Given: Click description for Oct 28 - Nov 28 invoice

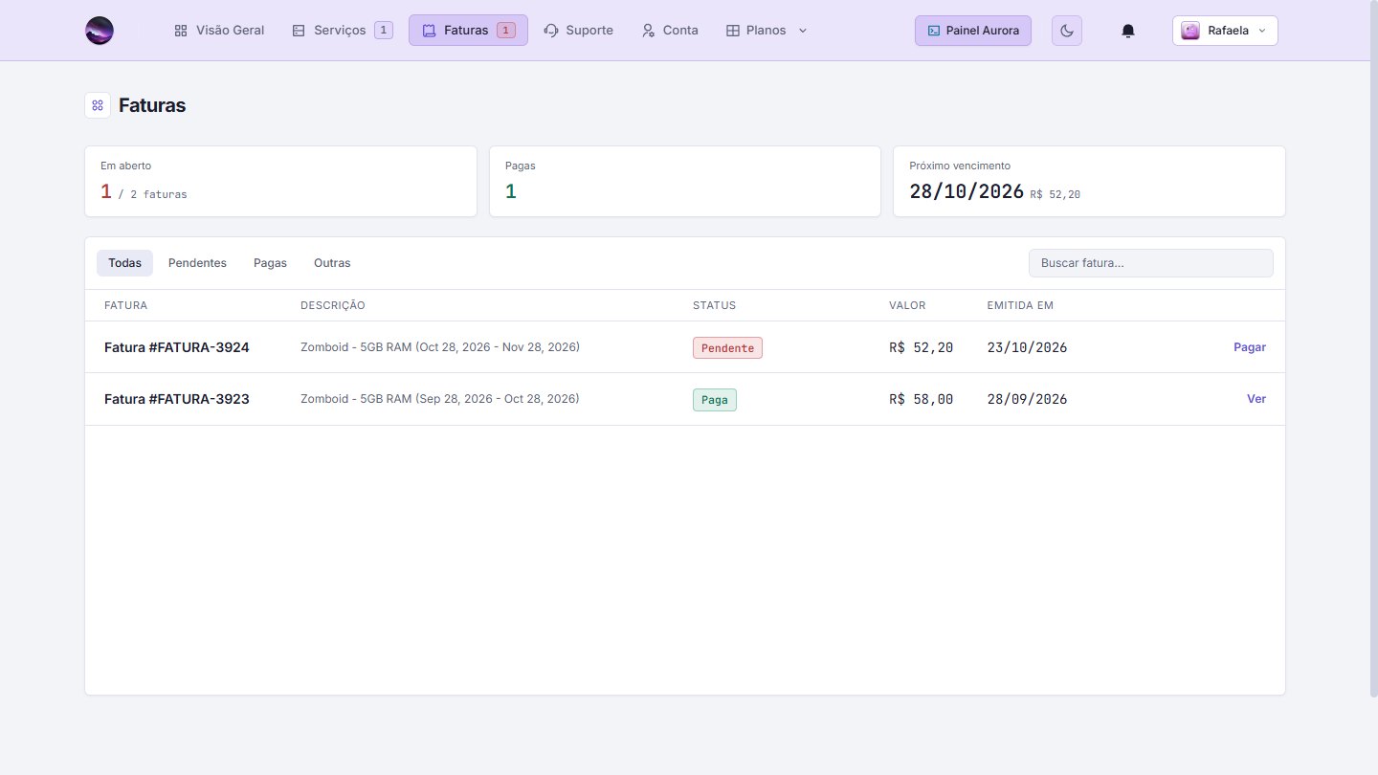Looking at the screenshot, I should (440, 347).
